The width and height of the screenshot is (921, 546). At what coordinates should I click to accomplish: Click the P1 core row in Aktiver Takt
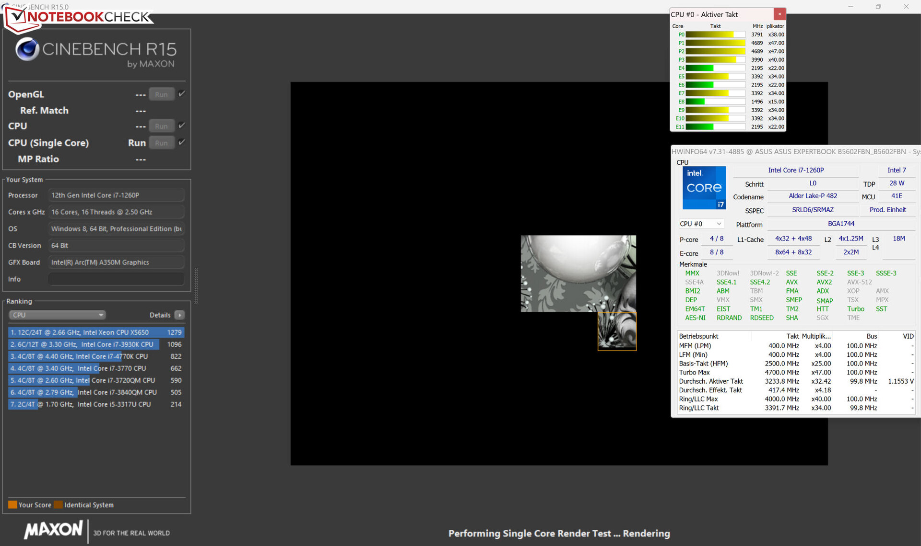click(x=728, y=43)
